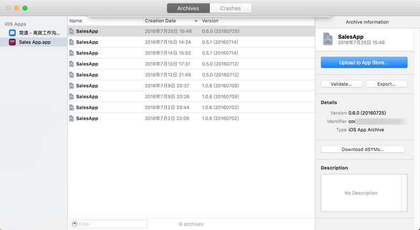
Task: Toggle sort order chevron on Creation Date
Action: (196, 21)
